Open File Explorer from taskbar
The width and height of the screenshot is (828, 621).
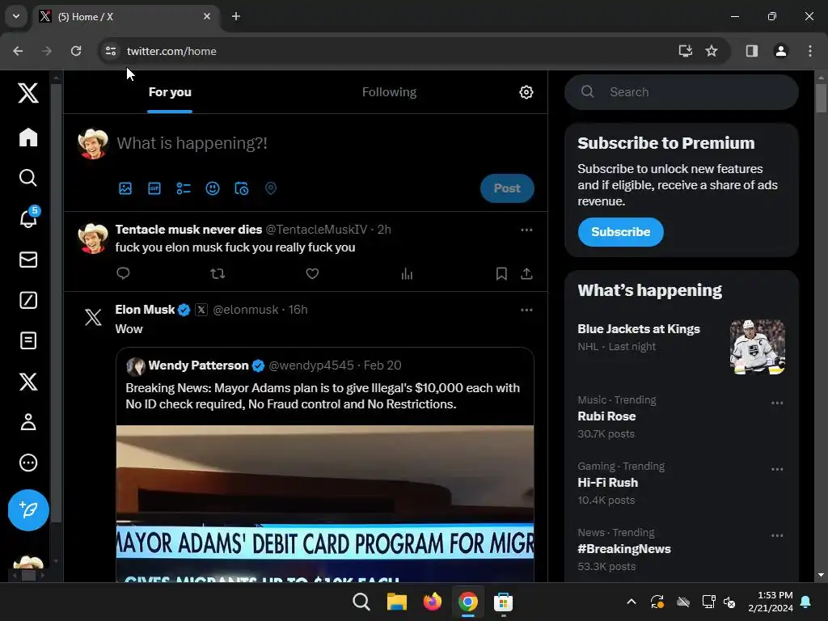pos(396,602)
